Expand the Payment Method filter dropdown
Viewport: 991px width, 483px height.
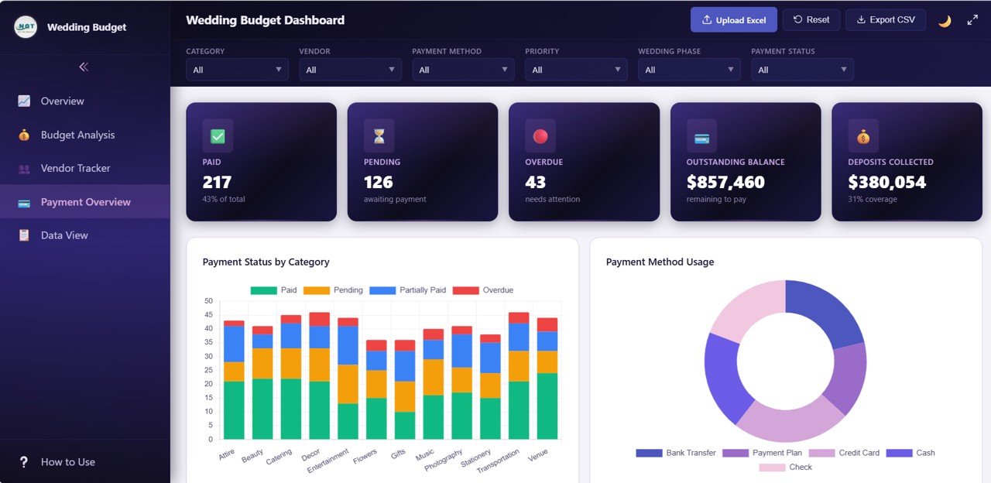pyautogui.click(x=463, y=70)
